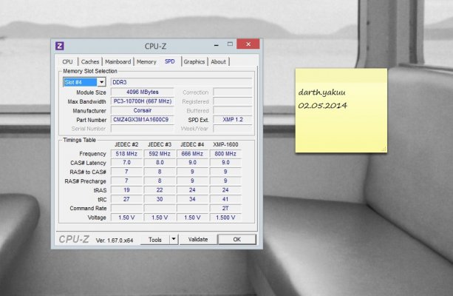
Task: Click the CPU-Z purple Z logo icon
Action: (x=60, y=46)
